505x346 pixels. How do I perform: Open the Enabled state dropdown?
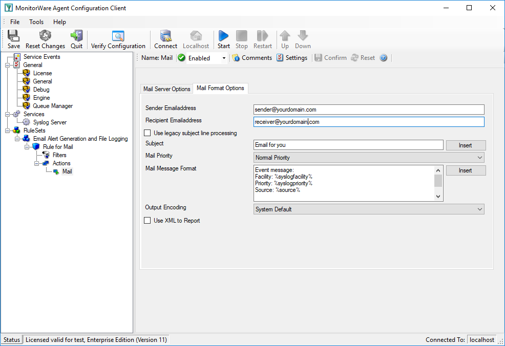(224, 58)
